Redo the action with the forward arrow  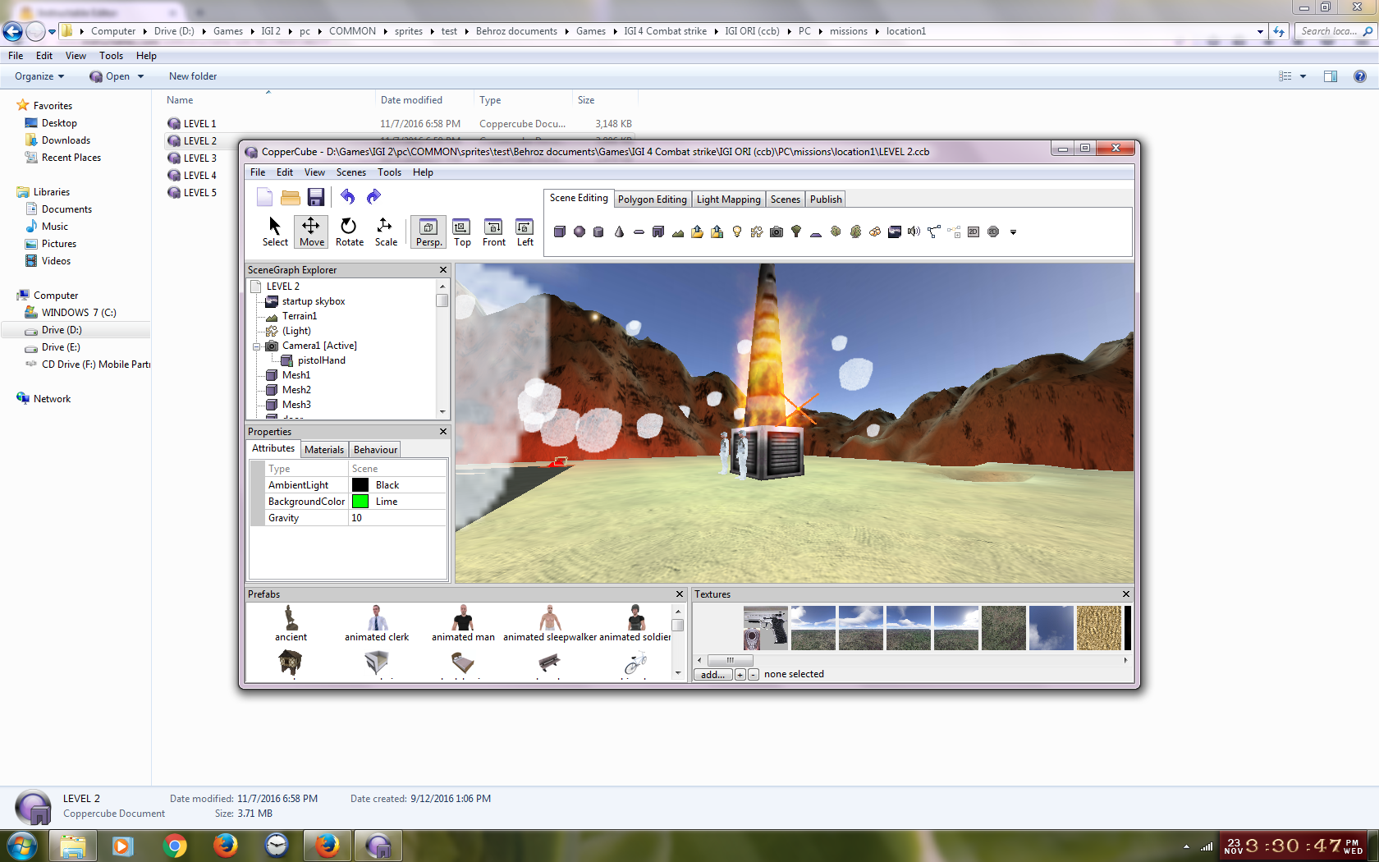pos(373,197)
